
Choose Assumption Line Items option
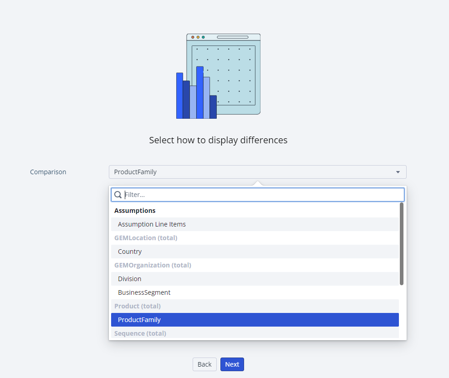click(x=152, y=224)
